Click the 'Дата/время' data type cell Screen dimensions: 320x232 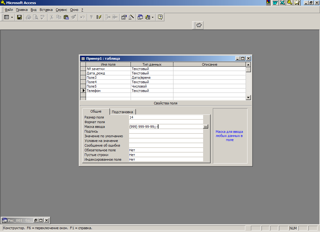pyautogui.click(x=152, y=78)
